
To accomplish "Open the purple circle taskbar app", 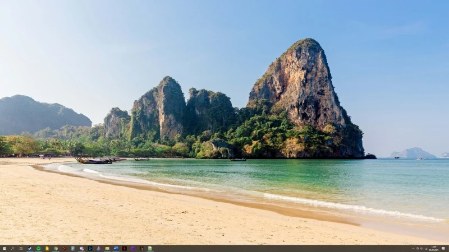I will (x=133, y=248).
